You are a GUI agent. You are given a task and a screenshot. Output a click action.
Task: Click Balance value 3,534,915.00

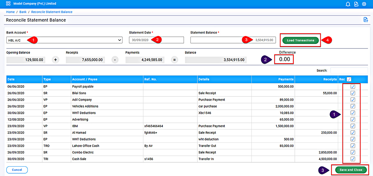216,60
